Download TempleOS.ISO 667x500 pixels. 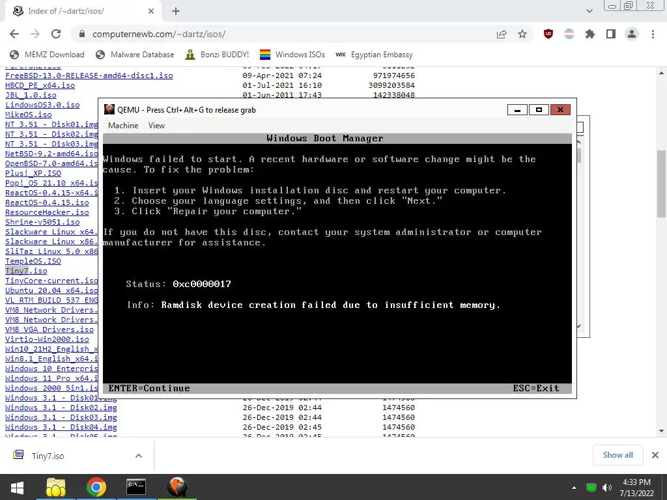tap(33, 261)
